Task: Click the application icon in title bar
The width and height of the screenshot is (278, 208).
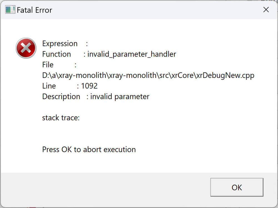Action: coord(10,10)
